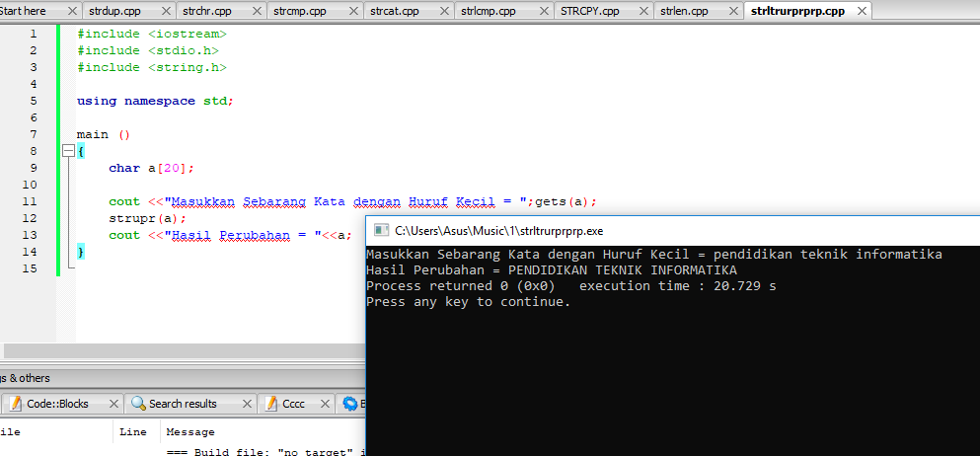Viewport: 980px width, 456px height.
Task: Click code line 'char a[20];'
Action: pos(152,168)
